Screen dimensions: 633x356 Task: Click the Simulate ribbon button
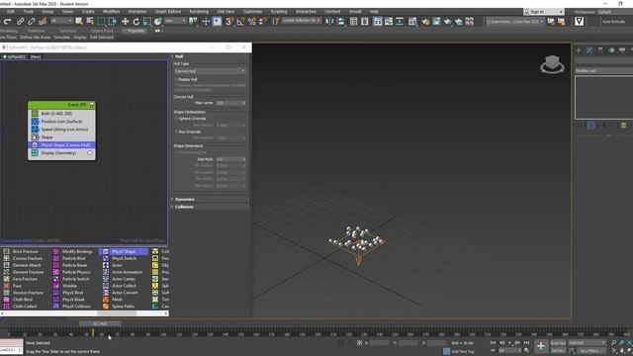[x=61, y=38]
